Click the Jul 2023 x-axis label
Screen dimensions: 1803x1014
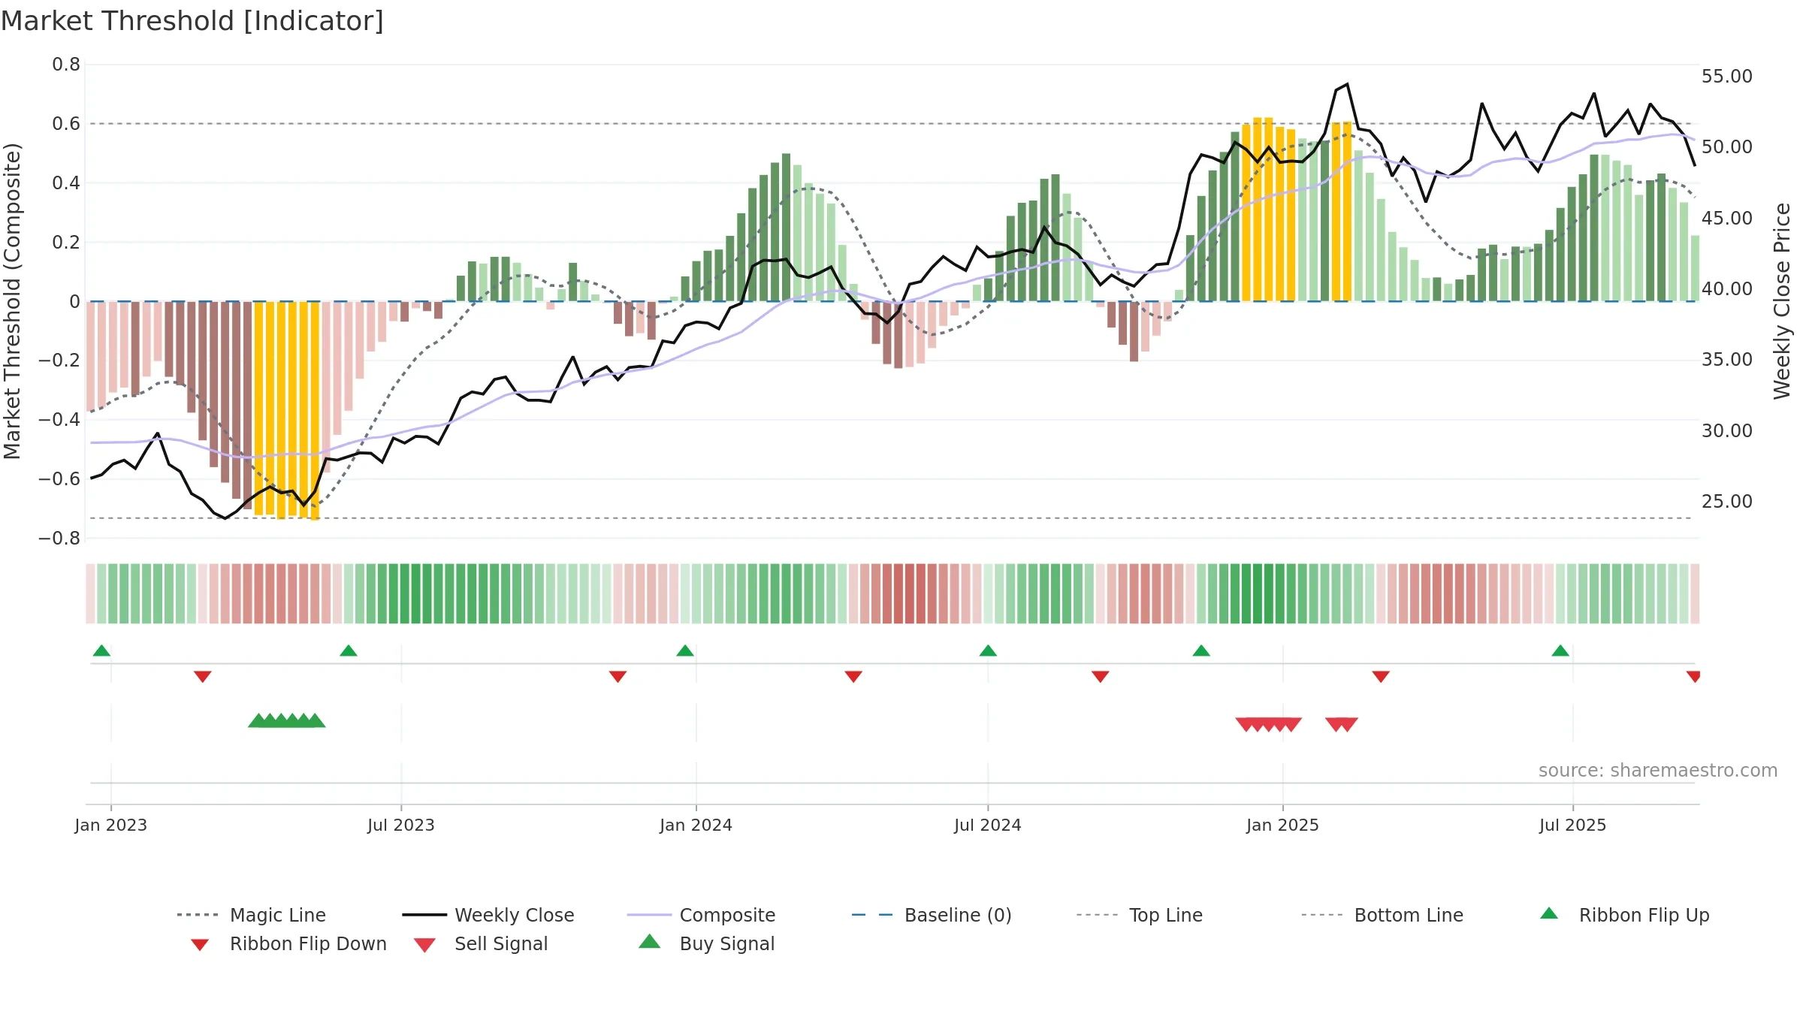[401, 825]
